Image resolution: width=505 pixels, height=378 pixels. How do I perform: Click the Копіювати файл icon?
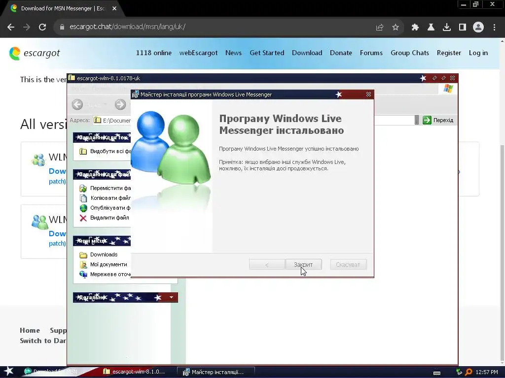pos(83,198)
